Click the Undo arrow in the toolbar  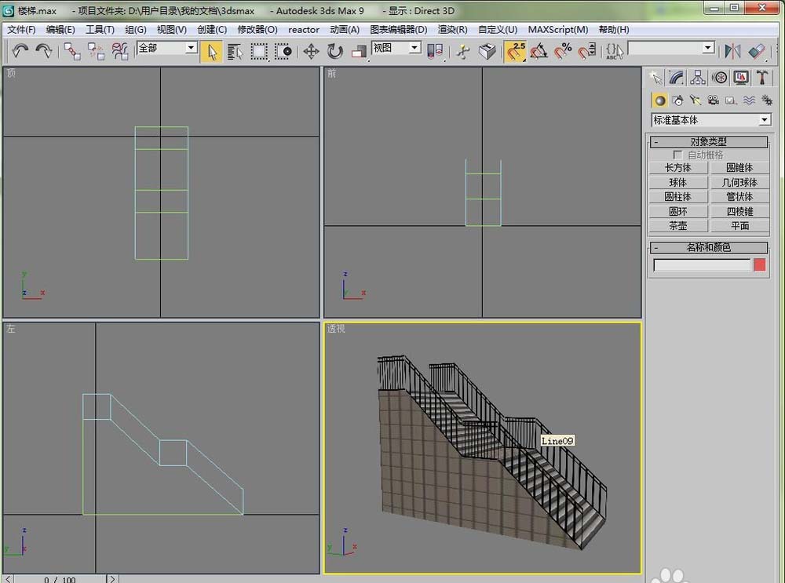pyautogui.click(x=20, y=51)
